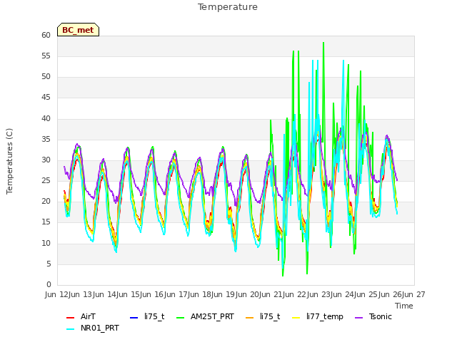This screenshot has height=342, width=457.
Task: Click the 60 y-axis tick label
Action: click(46, 36)
